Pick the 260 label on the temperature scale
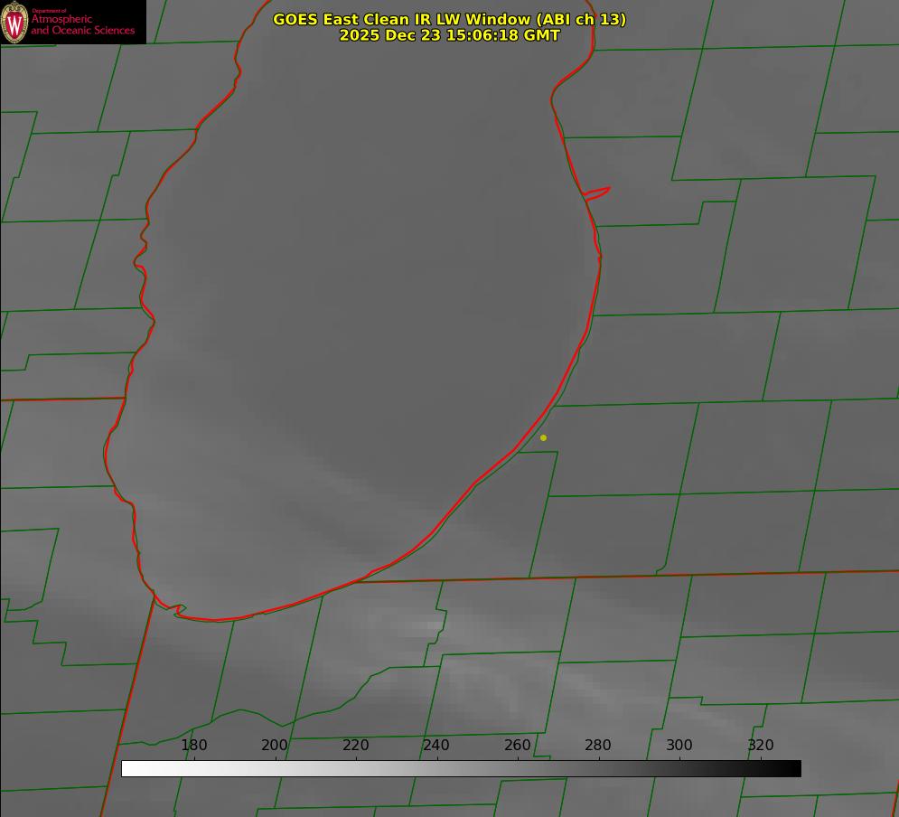The width and height of the screenshot is (899, 817). click(518, 746)
